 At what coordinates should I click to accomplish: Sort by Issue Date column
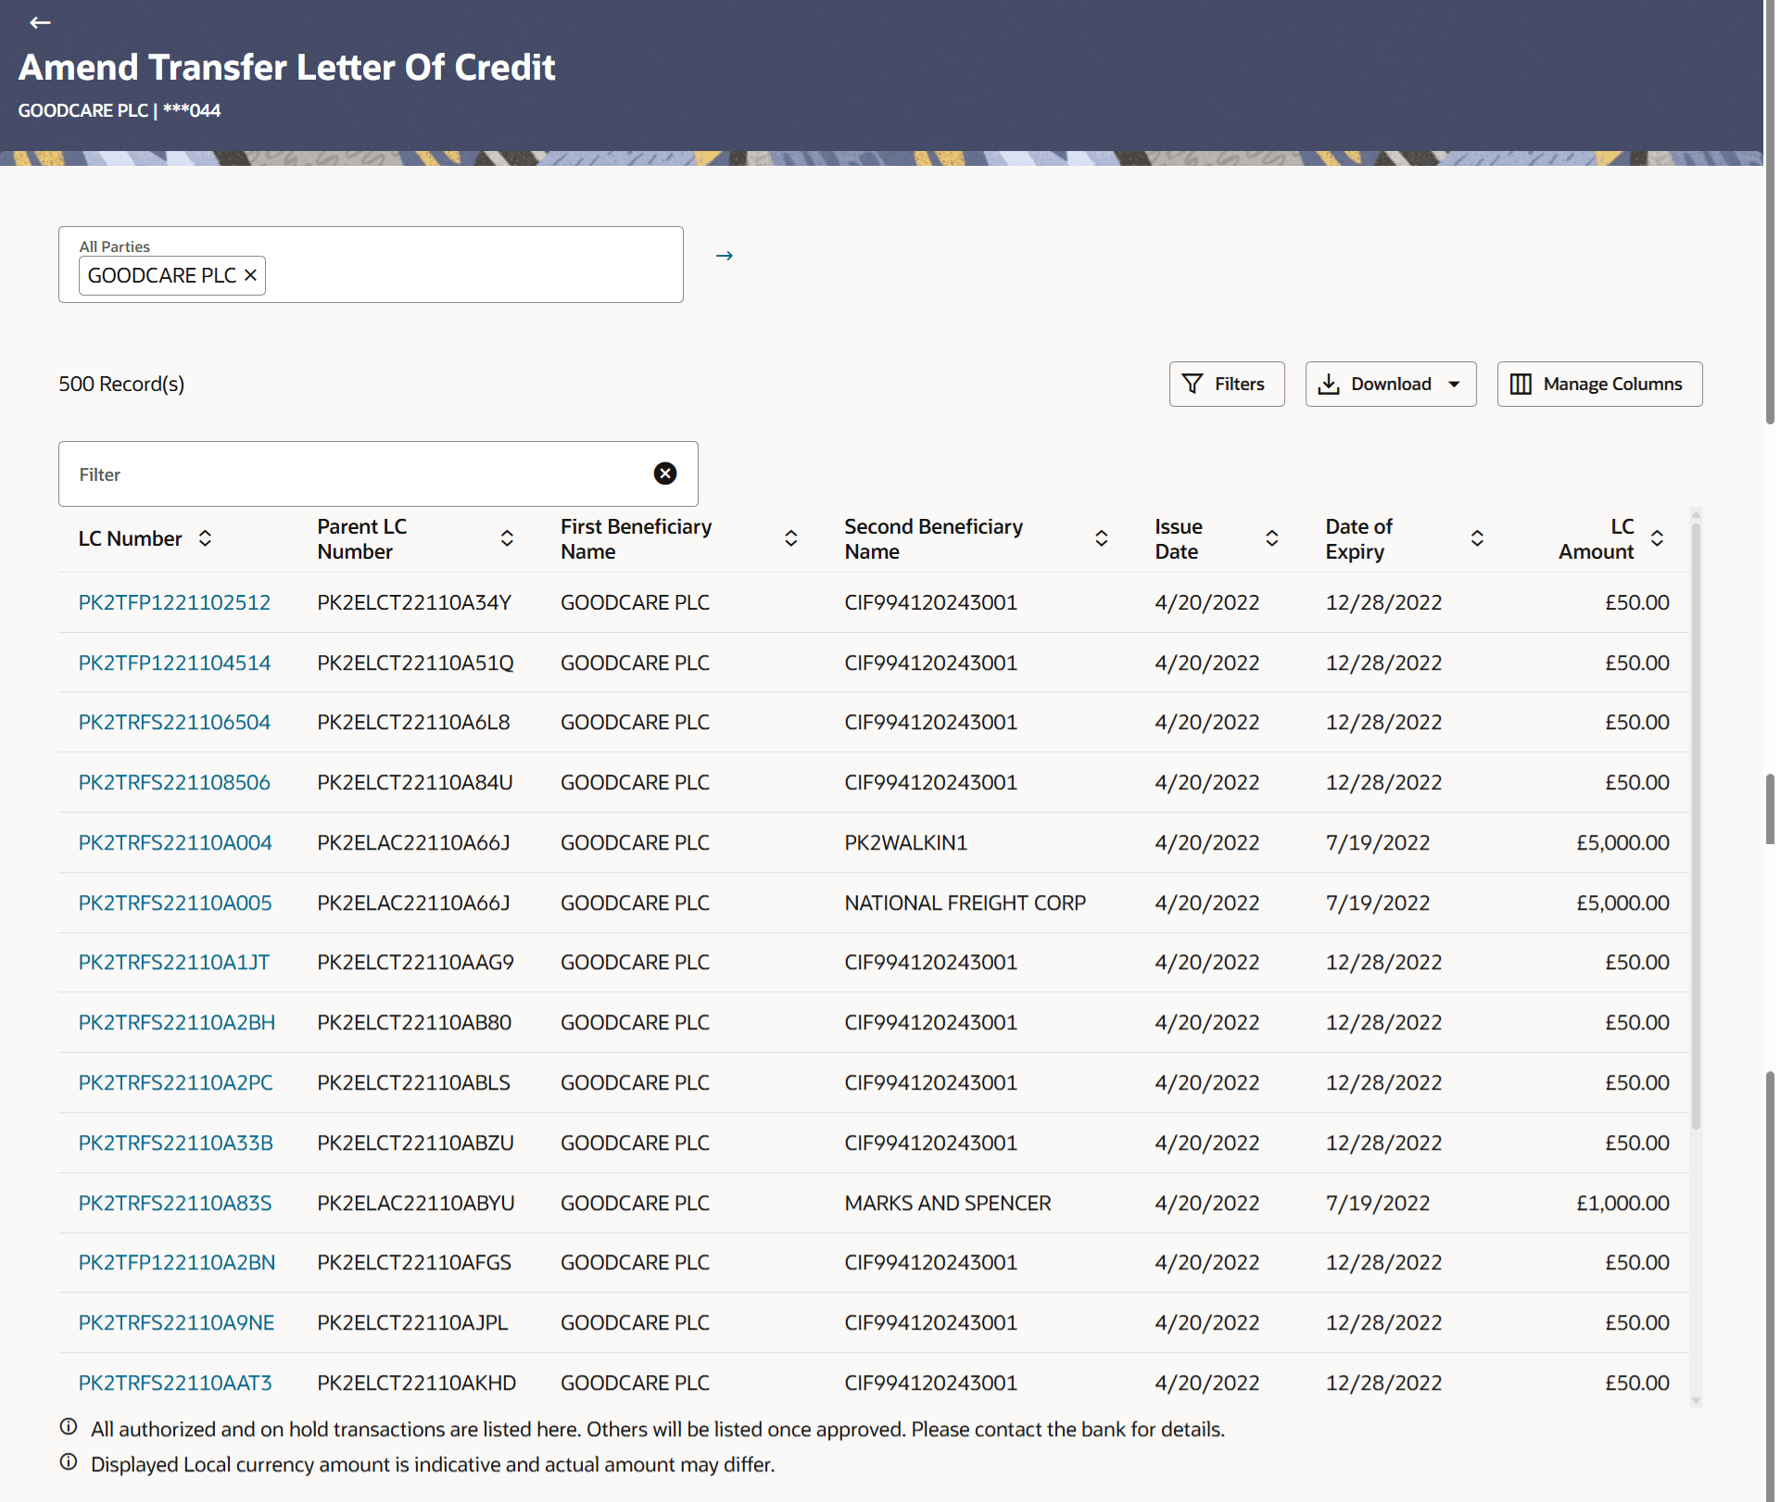1271,538
